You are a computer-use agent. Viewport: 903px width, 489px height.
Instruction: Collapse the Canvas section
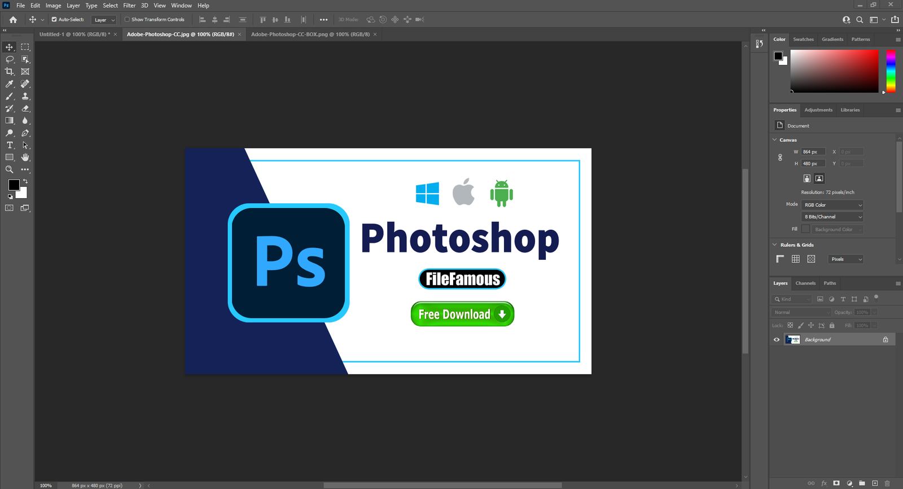click(775, 140)
